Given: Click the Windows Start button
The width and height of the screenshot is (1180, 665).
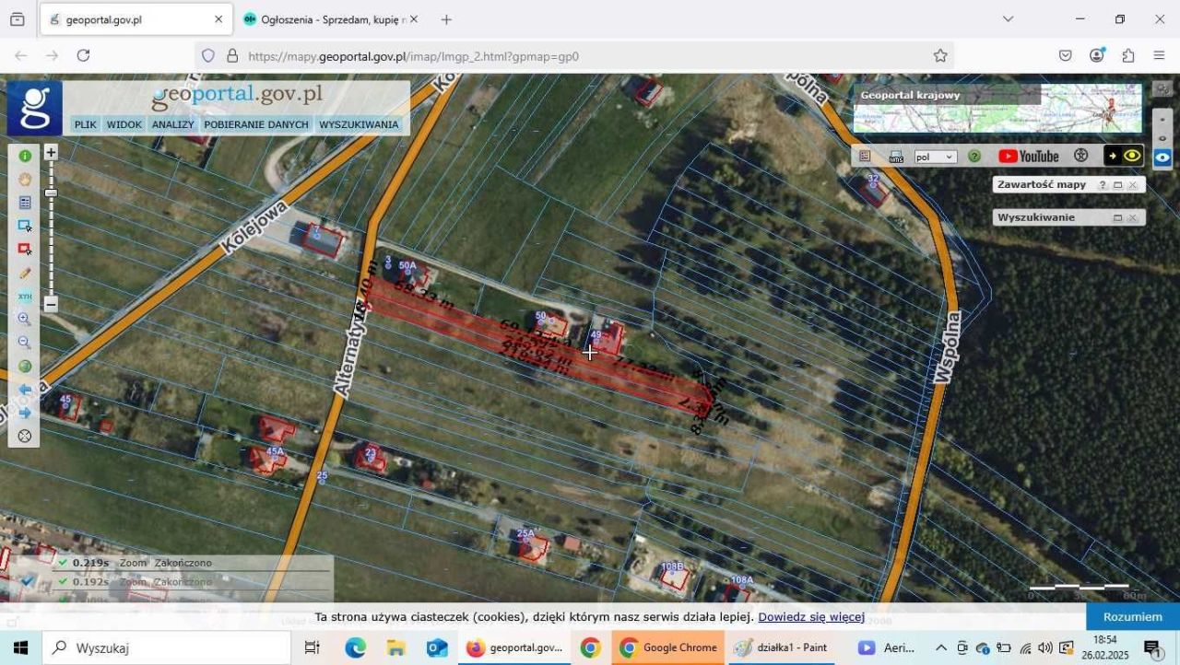Looking at the screenshot, I should [x=20, y=647].
